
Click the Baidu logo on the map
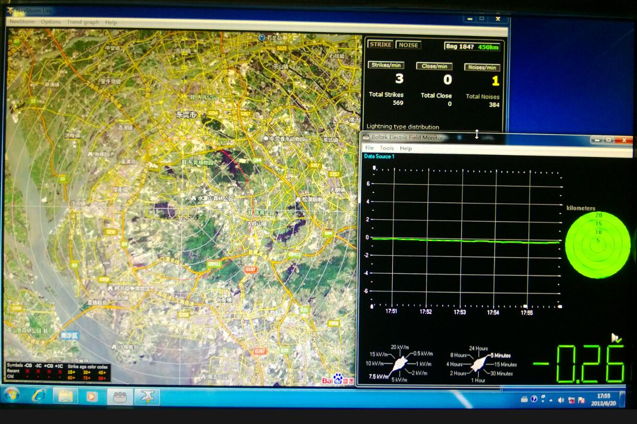(x=338, y=380)
